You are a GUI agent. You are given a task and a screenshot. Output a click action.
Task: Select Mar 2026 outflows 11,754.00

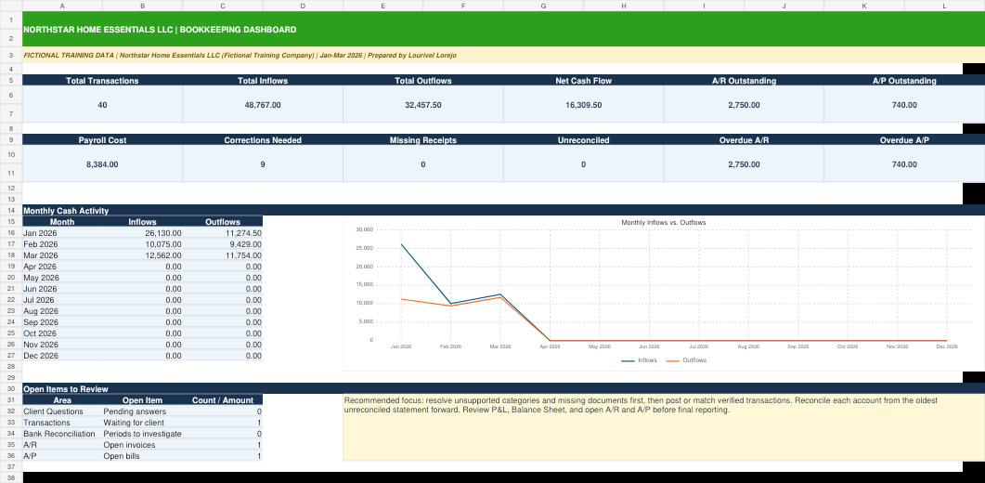(x=223, y=255)
